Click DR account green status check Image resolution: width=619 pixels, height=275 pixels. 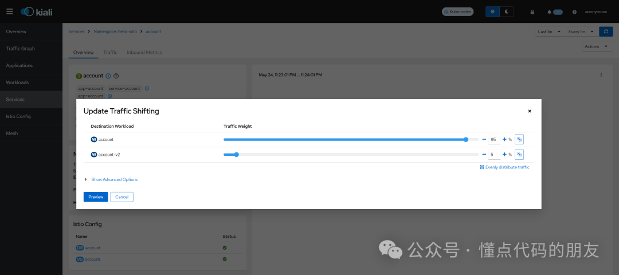click(225, 247)
